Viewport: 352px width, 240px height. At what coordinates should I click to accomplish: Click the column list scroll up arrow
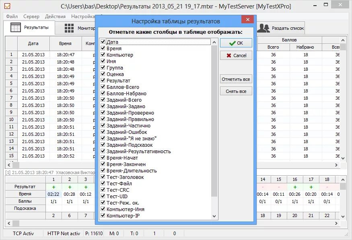click(214, 42)
